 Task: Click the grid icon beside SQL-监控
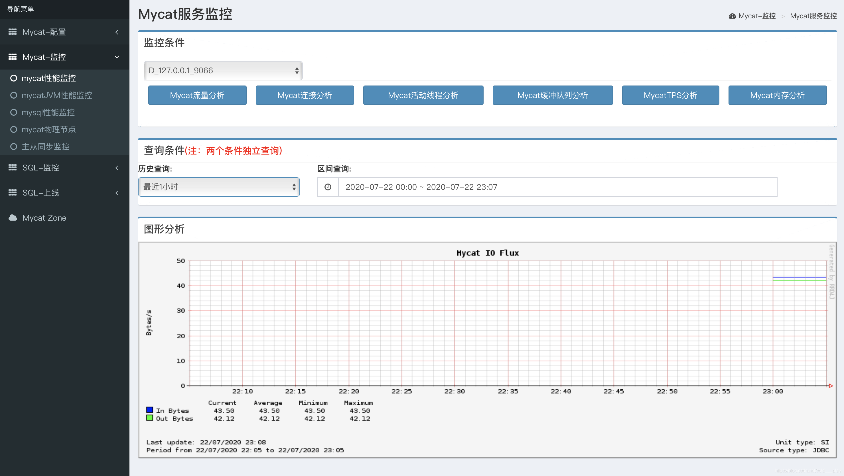point(13,167)
